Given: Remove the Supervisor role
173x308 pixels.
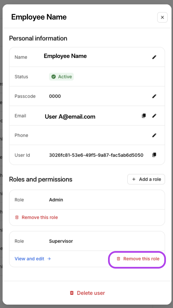Looking at the screenshot, I should (138, 259).
